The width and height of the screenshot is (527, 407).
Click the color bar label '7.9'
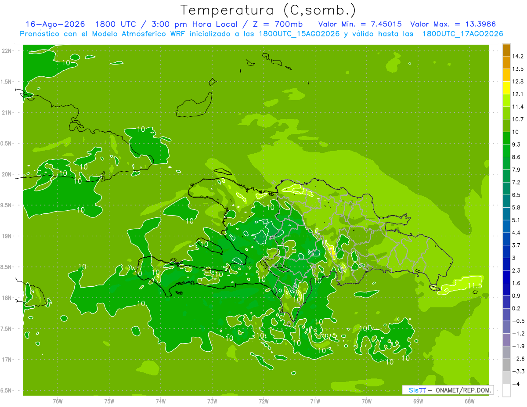point(516,169)
